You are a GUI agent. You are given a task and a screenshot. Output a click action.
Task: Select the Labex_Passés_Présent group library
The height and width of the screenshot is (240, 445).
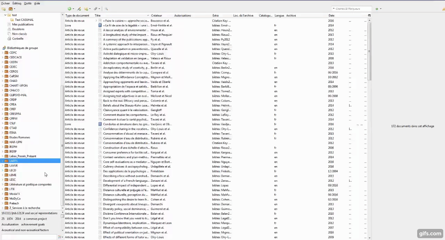23,156
